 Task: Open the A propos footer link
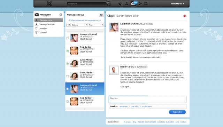(128, 122)
